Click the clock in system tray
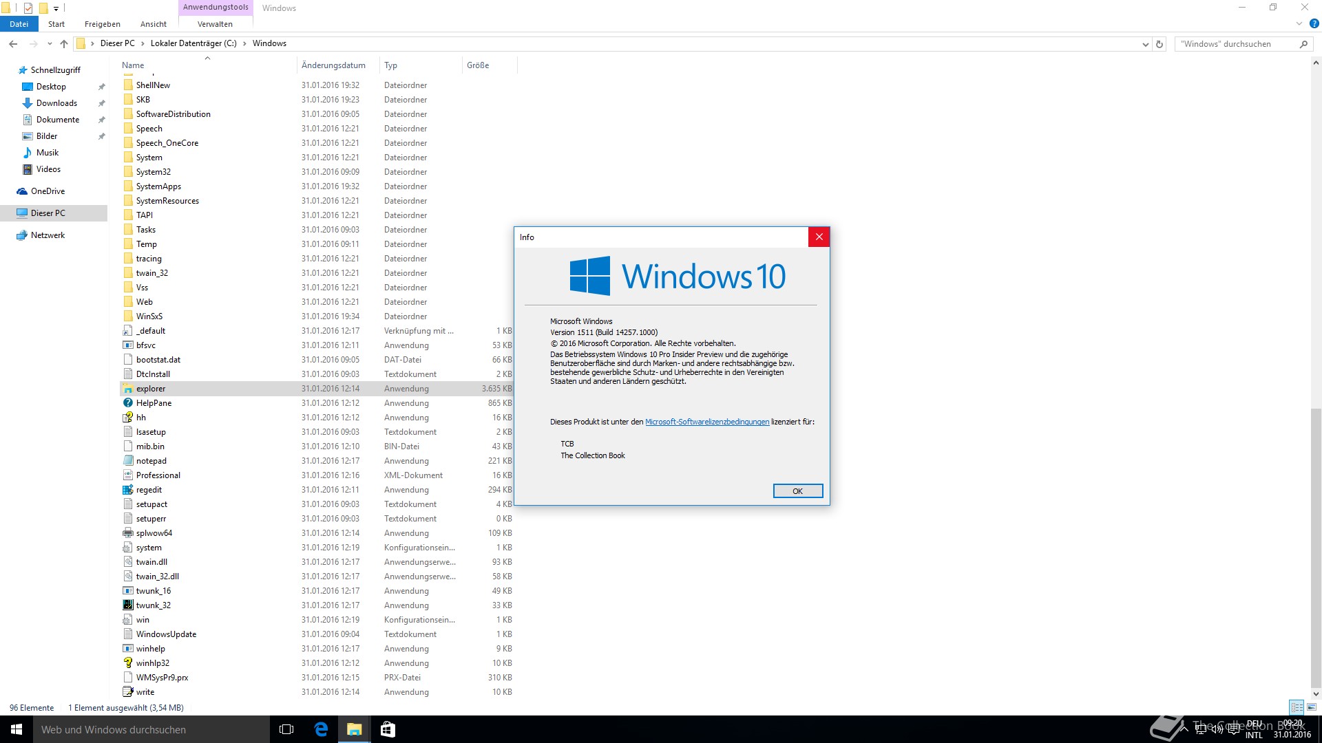The height and width of the screenshot is (743, 1322). 1292,729
